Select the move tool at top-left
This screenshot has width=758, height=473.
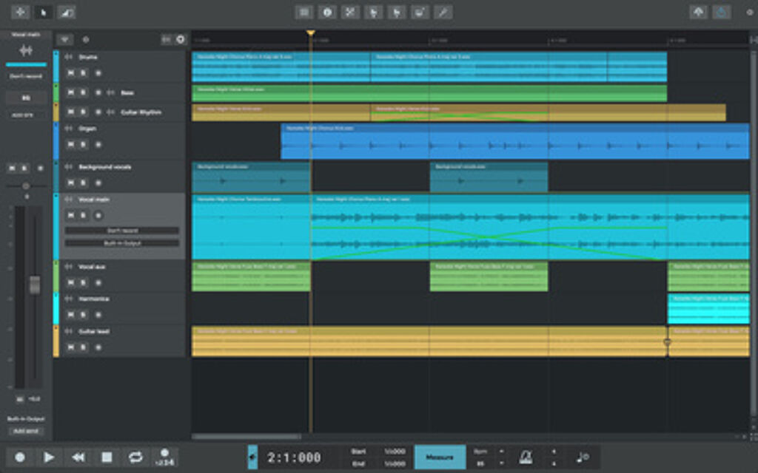[20, 12]
